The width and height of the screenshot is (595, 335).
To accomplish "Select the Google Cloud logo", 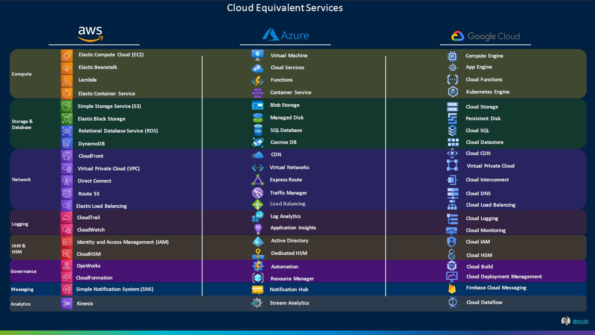I will click(485, 36).
